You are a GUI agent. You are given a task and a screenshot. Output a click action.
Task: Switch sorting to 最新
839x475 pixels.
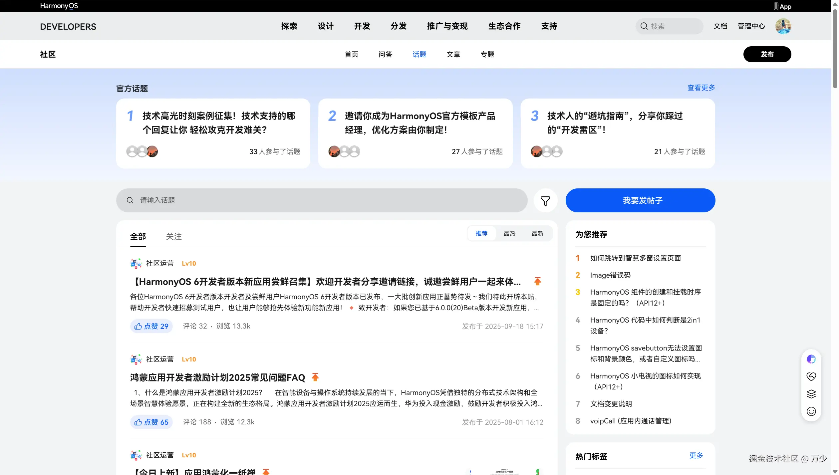(x=537, y=233)
